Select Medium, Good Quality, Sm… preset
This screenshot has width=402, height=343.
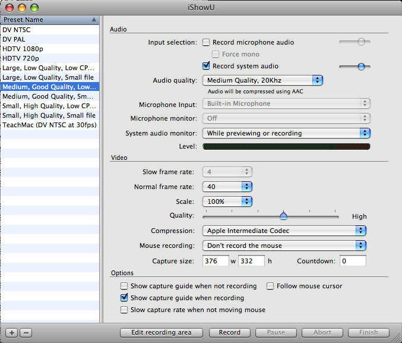(x=50, y=96)
